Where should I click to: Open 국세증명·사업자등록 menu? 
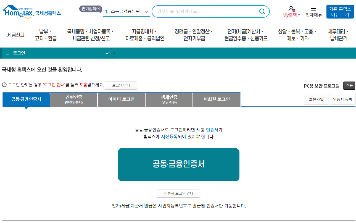point(91,35)
